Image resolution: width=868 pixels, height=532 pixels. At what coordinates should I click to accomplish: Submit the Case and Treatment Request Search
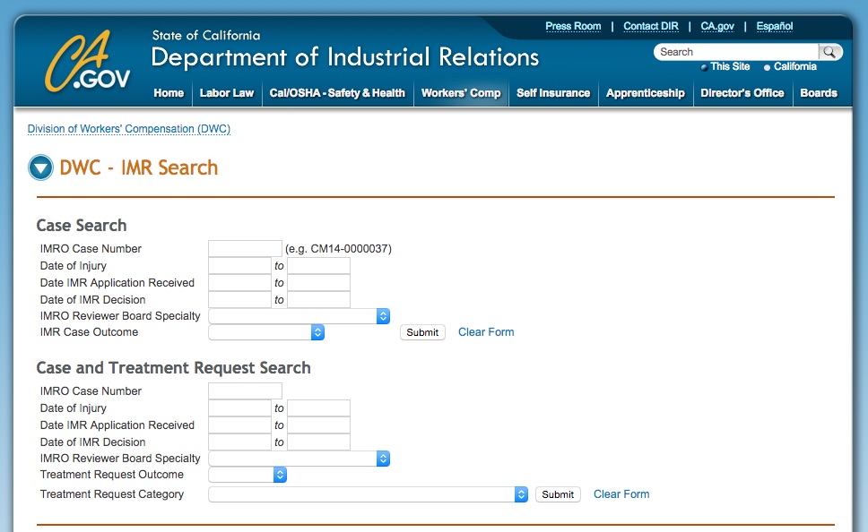click(558, 494)
